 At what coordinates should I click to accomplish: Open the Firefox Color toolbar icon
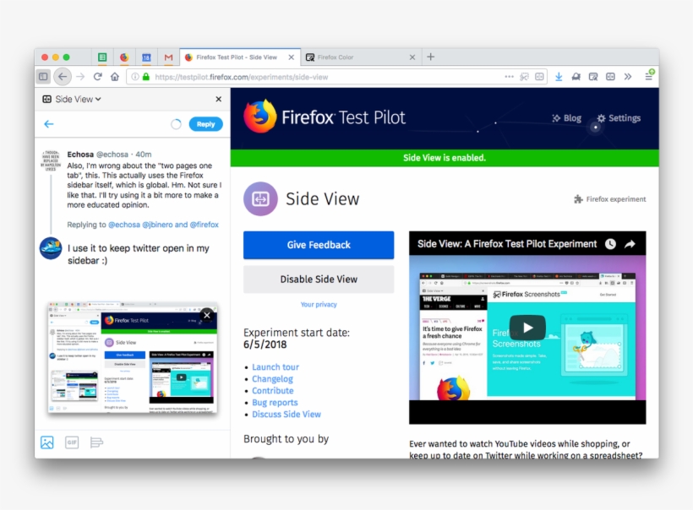(x=593, y=76)
